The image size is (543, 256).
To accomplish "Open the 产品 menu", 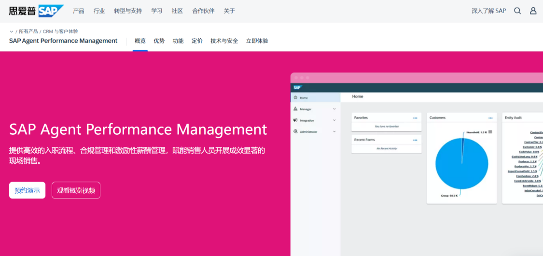I will coord(79,11).
